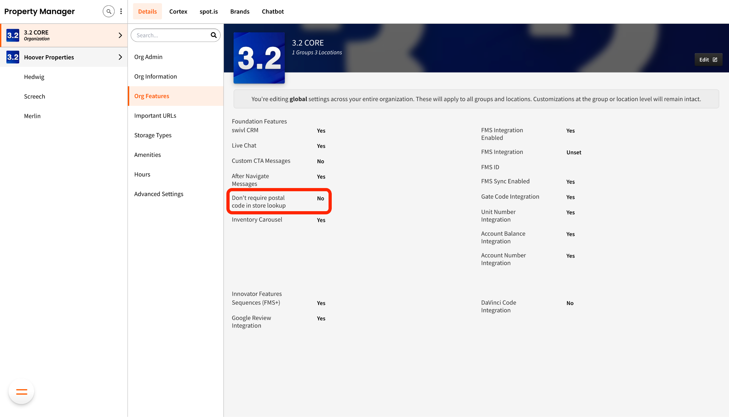This screenshot has height=417, width=729.
Task: Type in the settings Search field
Action: (171, 35)
